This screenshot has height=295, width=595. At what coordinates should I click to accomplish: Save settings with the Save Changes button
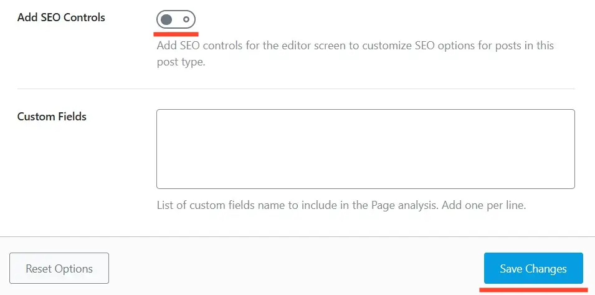[533, 269]
